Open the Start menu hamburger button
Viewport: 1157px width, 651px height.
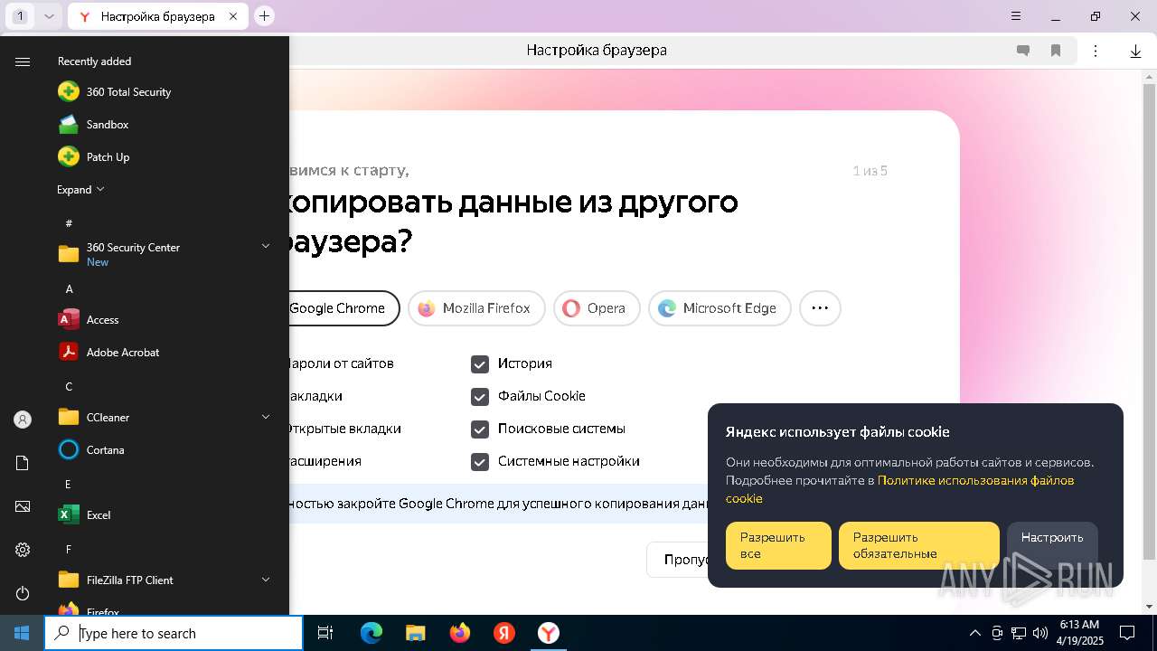click(x=23, y=61)
